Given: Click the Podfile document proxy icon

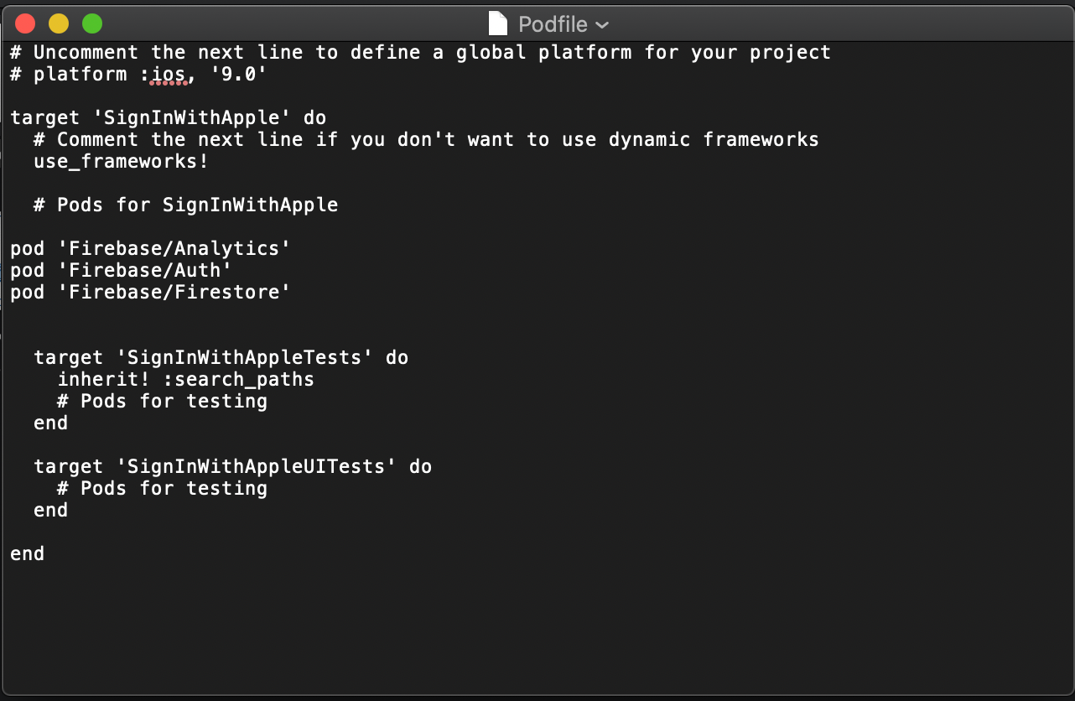Looking at the screenshot, I should [x=497, y=23].
